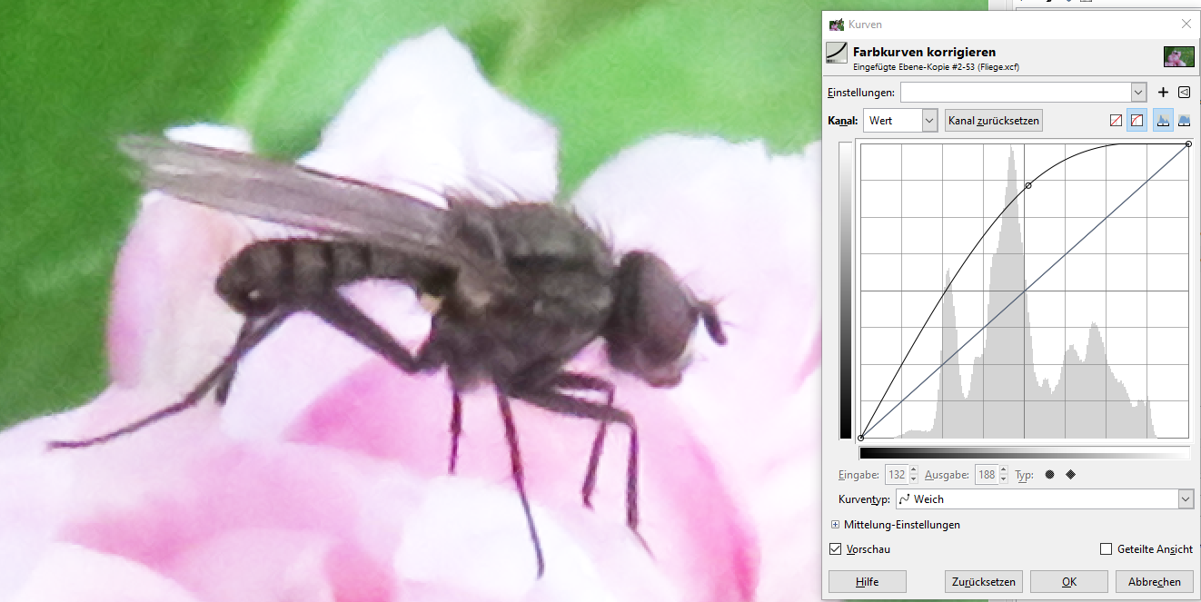Click the vertical output gradient bar beside histogram
1201x602 pixels.
(x=846, y=291)
